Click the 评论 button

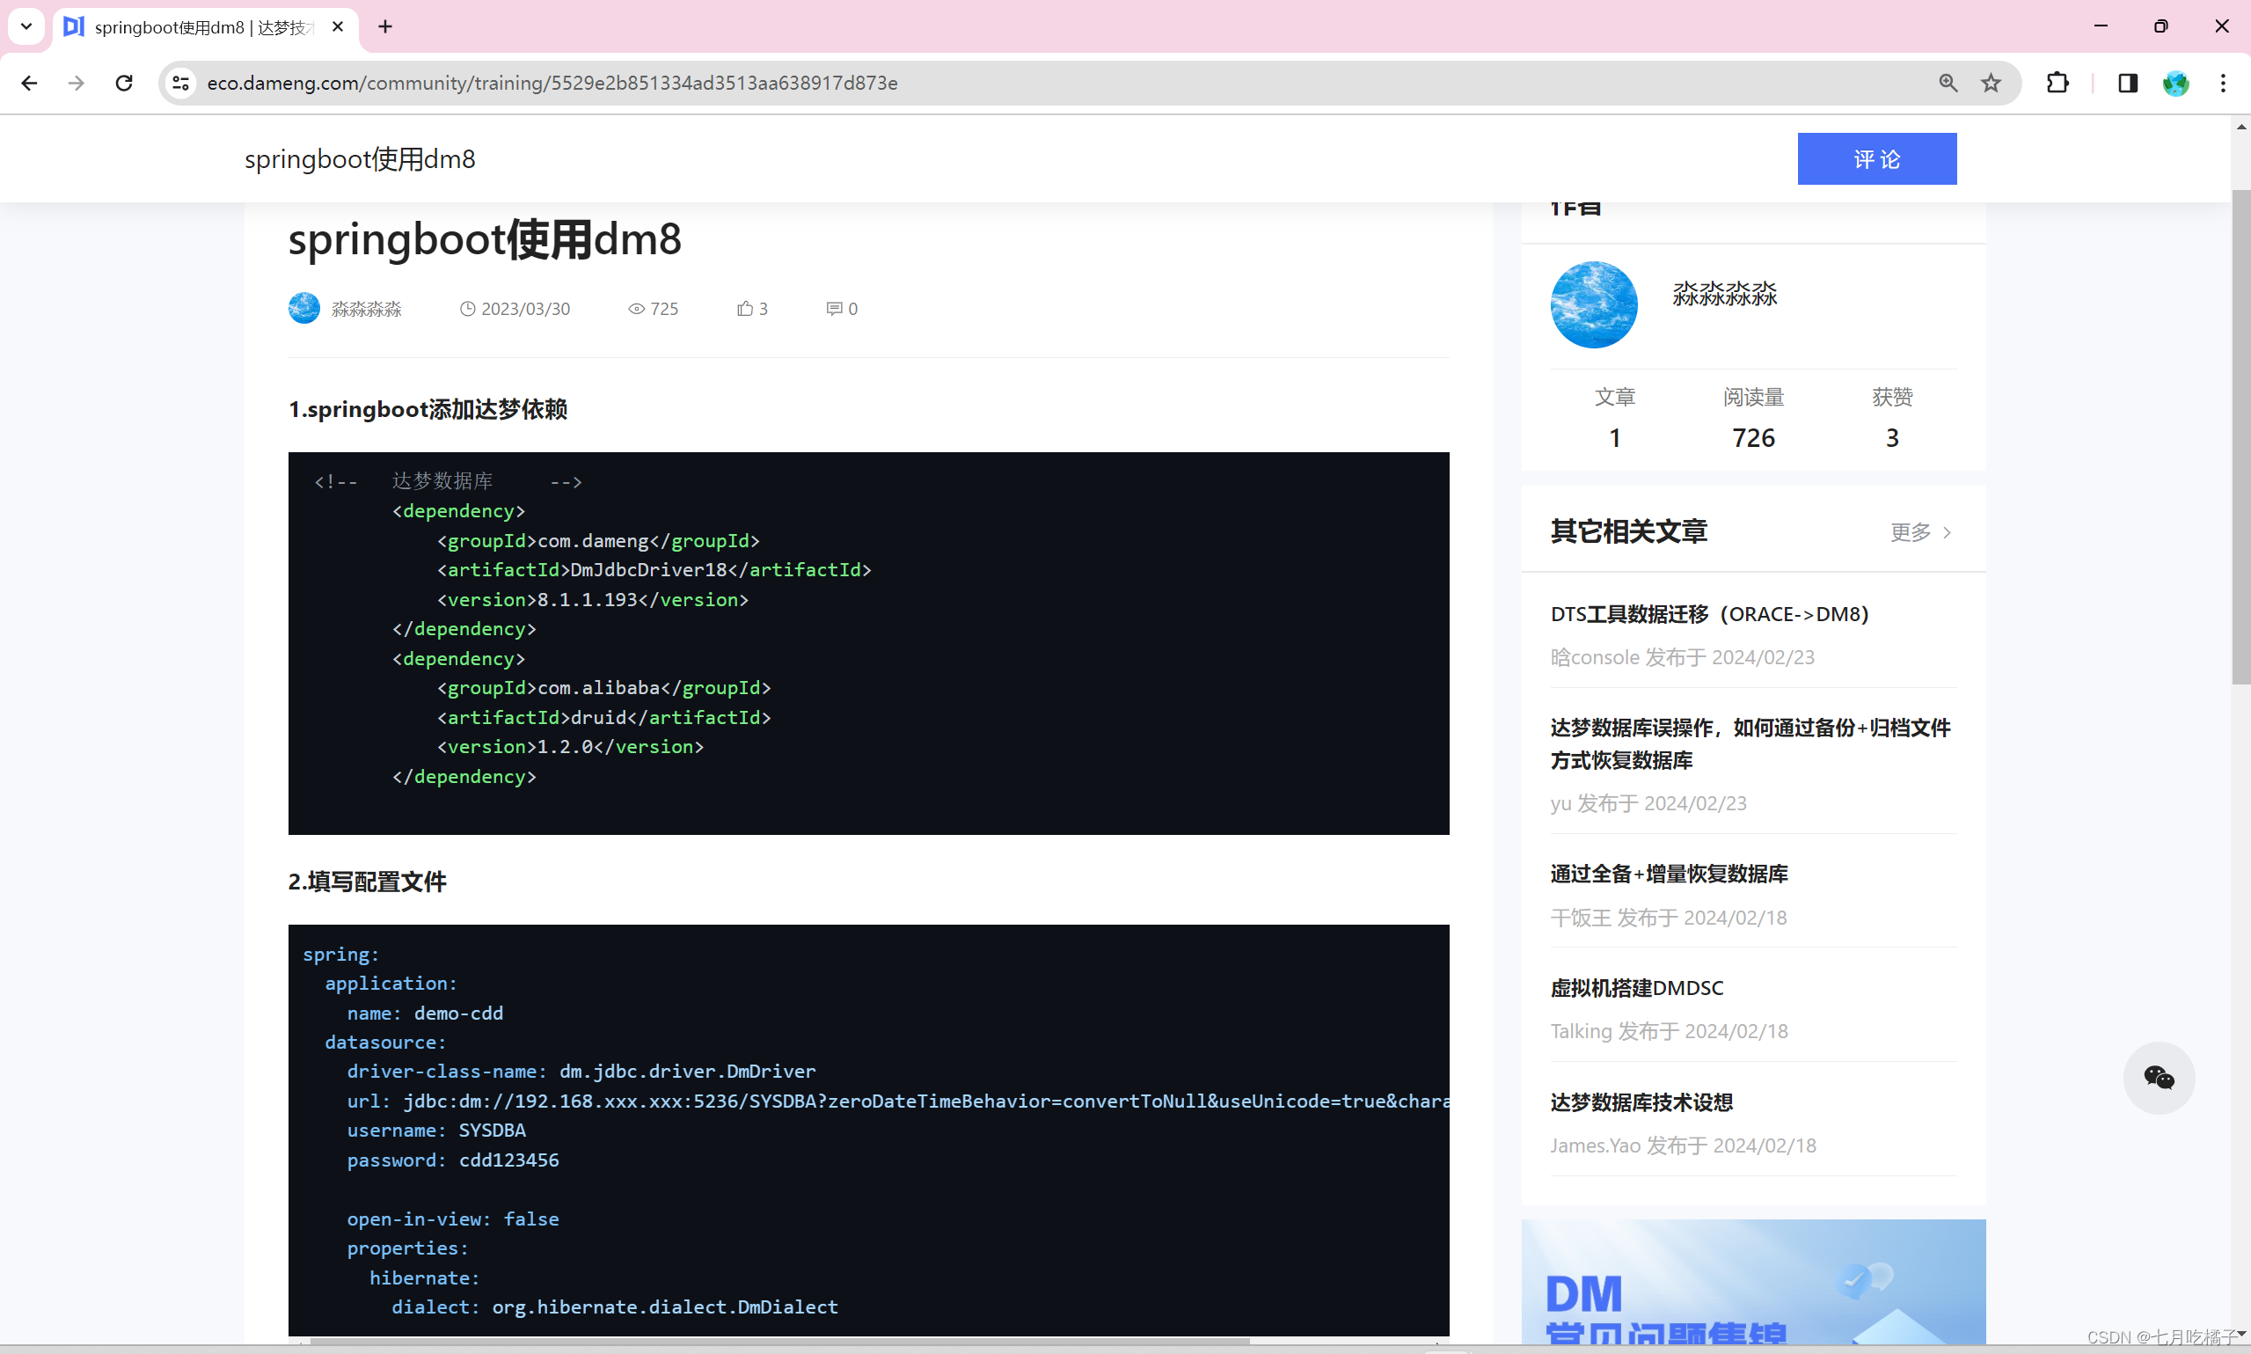pos(1877,158)
